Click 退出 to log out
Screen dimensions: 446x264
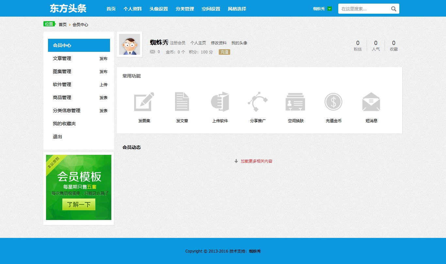click(57, 137)
